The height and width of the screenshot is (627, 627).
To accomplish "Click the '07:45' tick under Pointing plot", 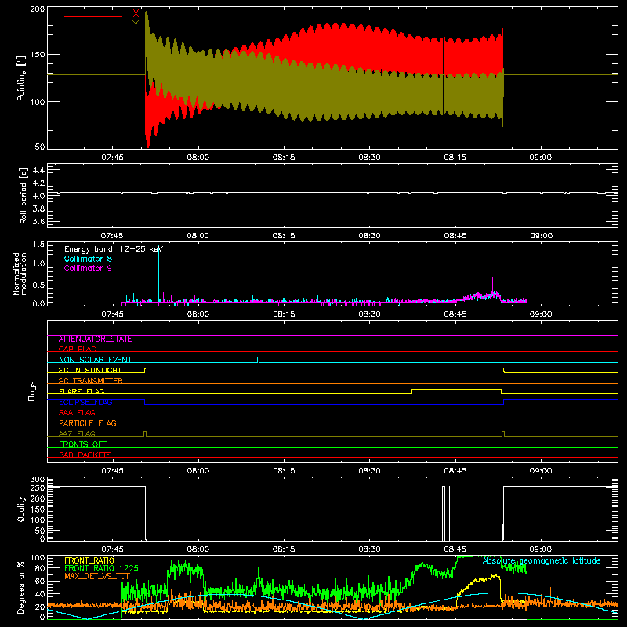I will (x=112, y=158).
